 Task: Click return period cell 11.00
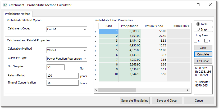(x=154, y=50)
